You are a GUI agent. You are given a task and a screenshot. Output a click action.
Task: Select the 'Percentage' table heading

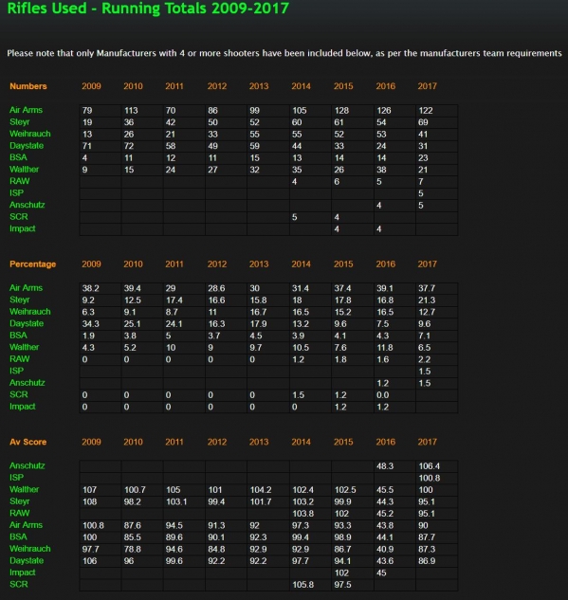coord(33,264)
